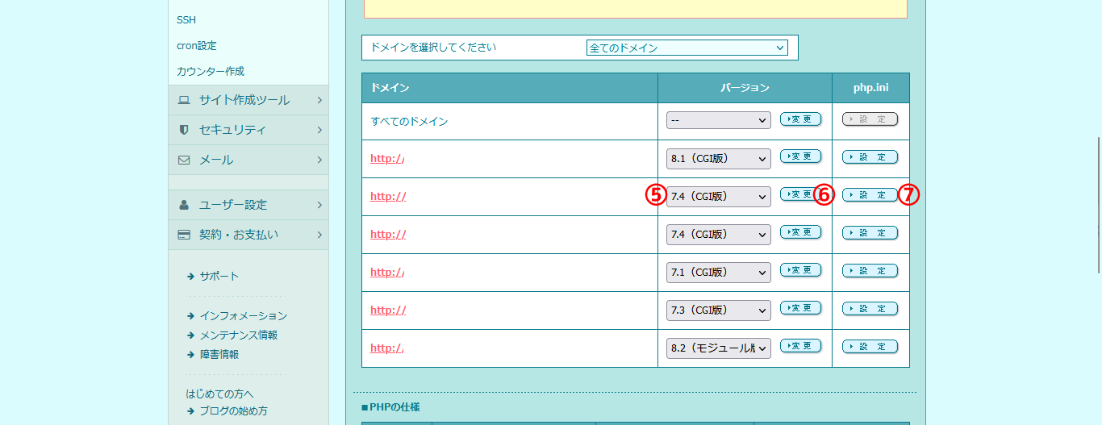The image size is (1102, 425).
Task: Open the 8.1（CGI版） version dropdown
Action: [x=718, y=159]
